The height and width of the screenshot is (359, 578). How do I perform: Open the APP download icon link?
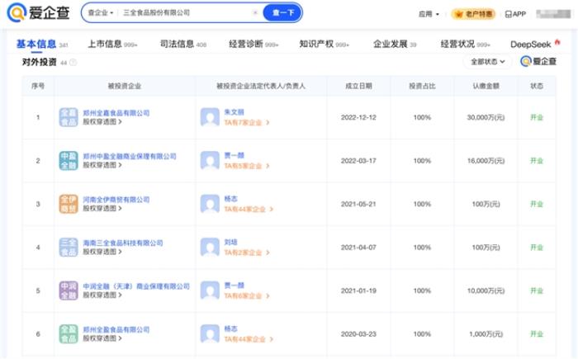pos(515,14)
